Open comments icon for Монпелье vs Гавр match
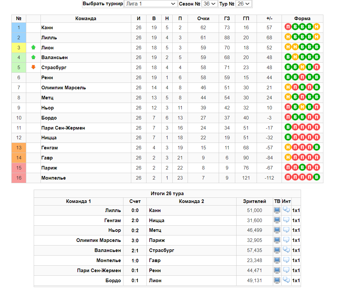This screenshot has height=289, width=337. (x=286, y=260)
